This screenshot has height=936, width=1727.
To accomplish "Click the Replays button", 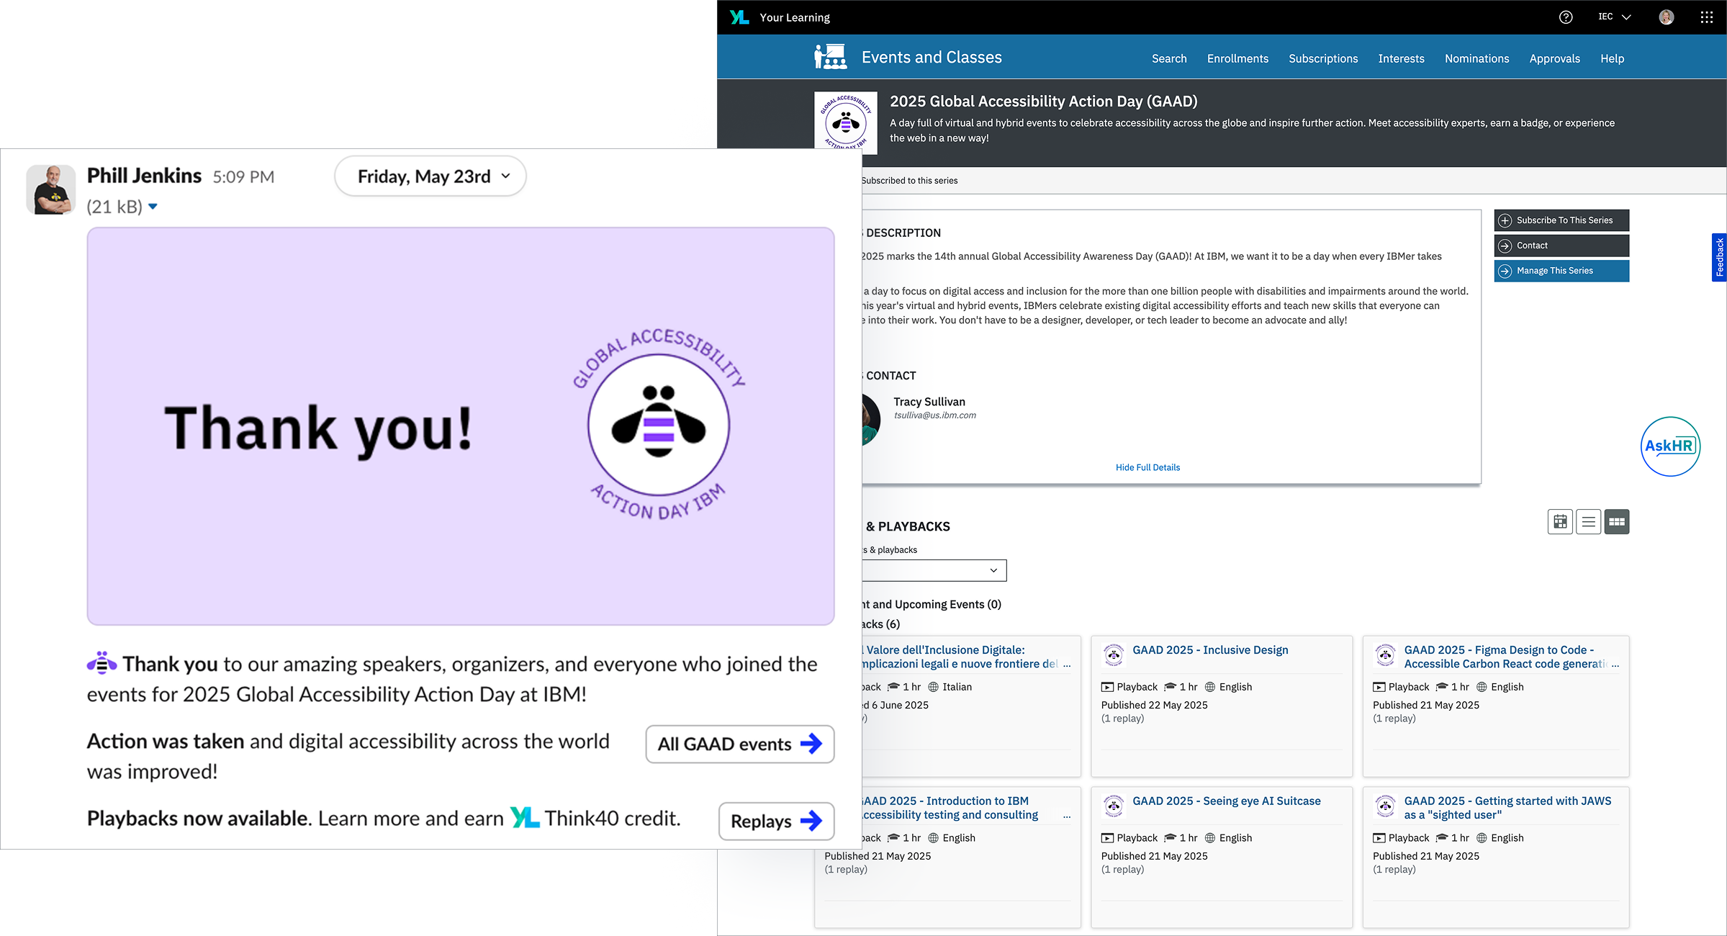I will click(776, 821).
